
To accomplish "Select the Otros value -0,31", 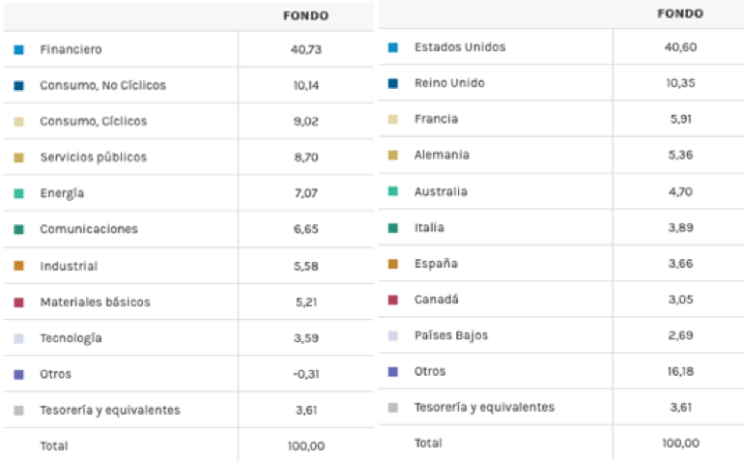I will click(x=305, y=374).
